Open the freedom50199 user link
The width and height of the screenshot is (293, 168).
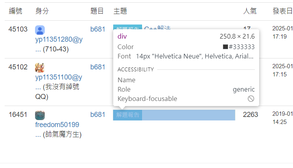coord(57,125)
